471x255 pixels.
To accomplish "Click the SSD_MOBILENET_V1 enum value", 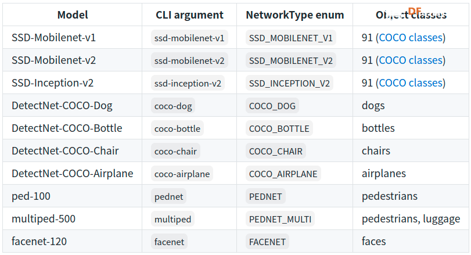I will [x=291, y=38].
